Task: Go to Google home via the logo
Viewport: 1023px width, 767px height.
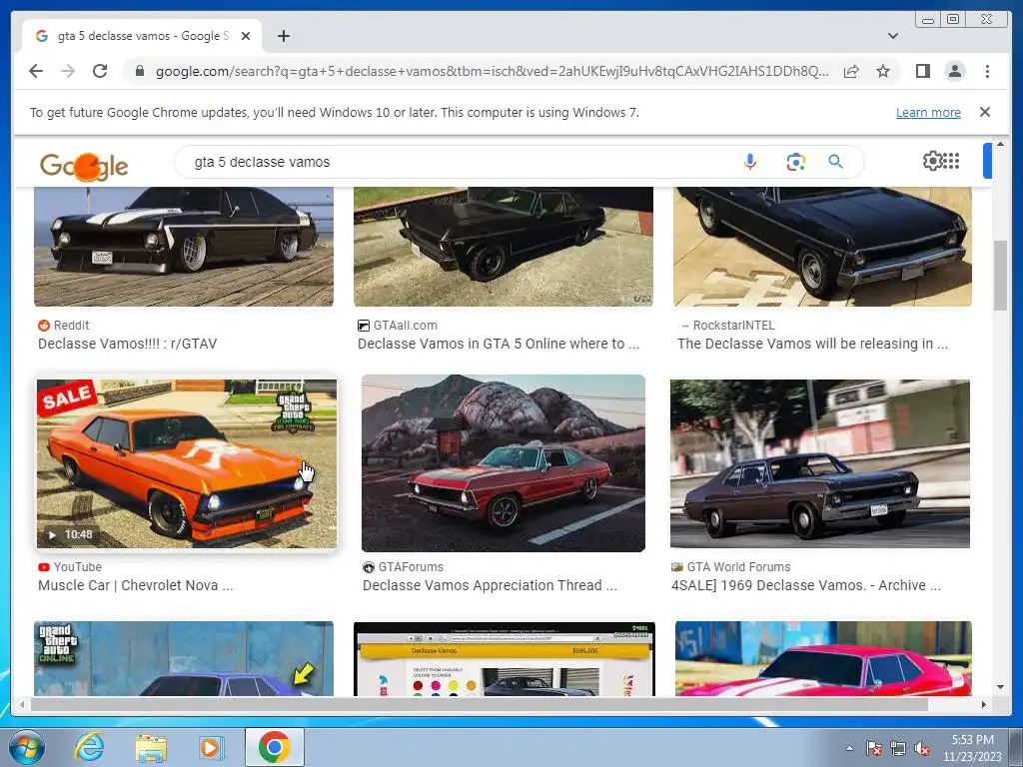Action: 84,166
